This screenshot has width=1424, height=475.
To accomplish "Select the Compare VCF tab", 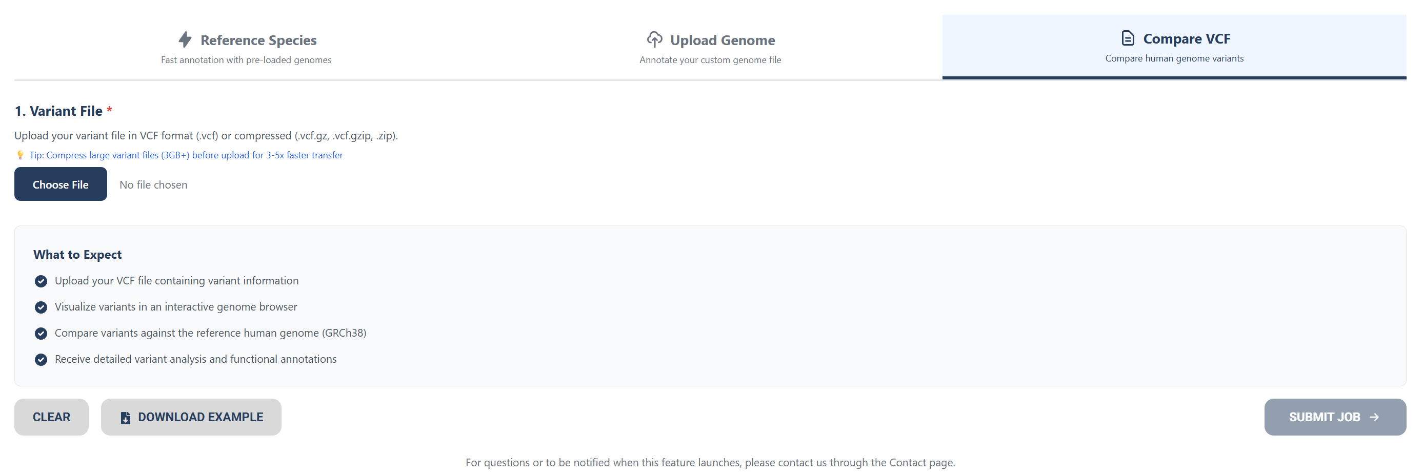I will (x=1174, y=47).
